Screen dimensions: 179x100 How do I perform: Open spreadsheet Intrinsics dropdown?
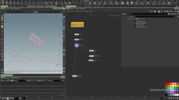pos(42,81)
